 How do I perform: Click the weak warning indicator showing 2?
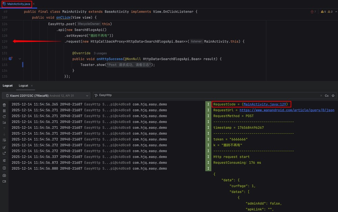tap(330, 11)
